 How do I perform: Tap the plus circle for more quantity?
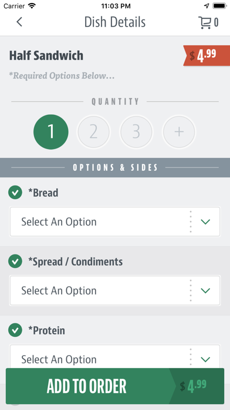pos(179,132)
